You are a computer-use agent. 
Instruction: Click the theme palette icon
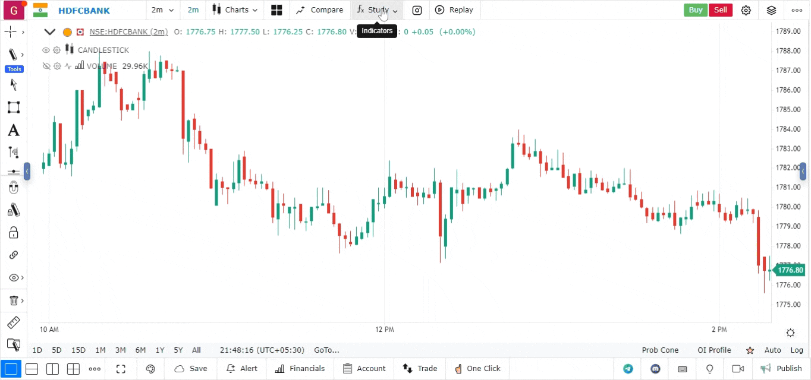coord(150,369)
